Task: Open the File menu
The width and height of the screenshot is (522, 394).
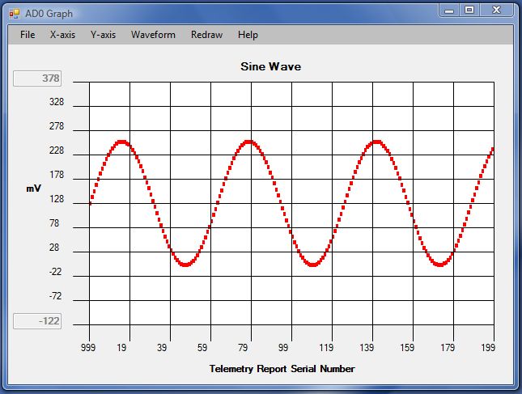Action: coord(28,35)
